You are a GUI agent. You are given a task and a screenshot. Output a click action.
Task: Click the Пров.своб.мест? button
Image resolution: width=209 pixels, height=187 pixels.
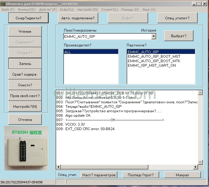tap(25, 96)
